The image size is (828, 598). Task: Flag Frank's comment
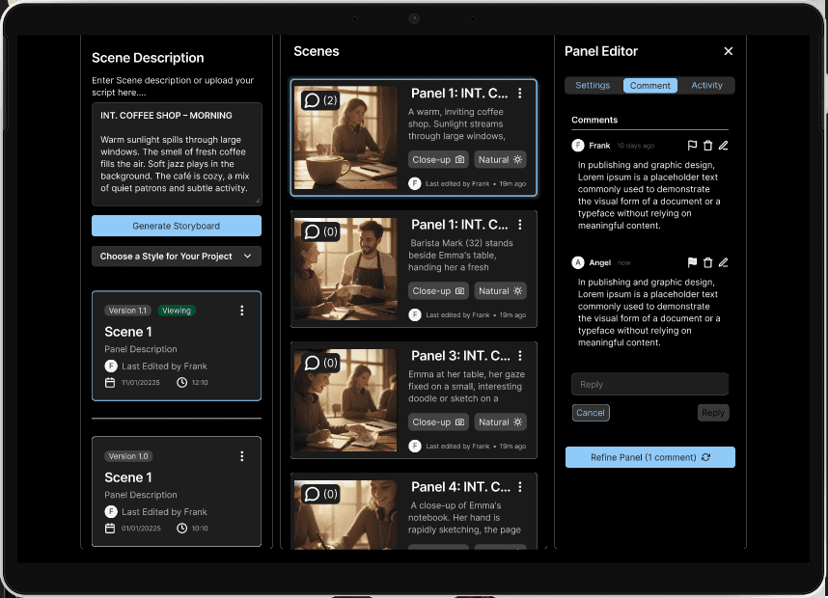tap(692, 145)
